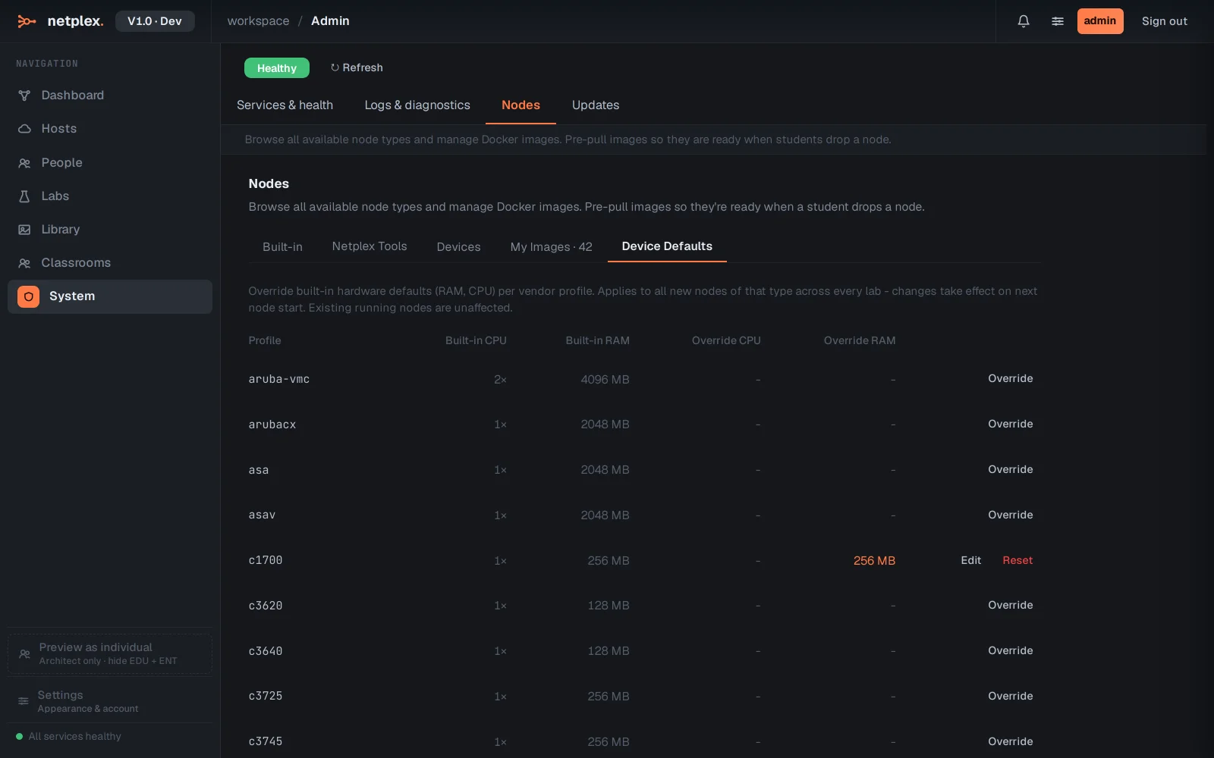Click the Healthy status badge
This screenshot has height=758, width=1214.
(277, 68)
